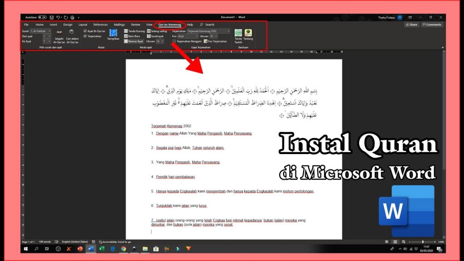The height and width of the screenshot is (261, 464).
Task: Click the quick print icon
Action: 72,18
